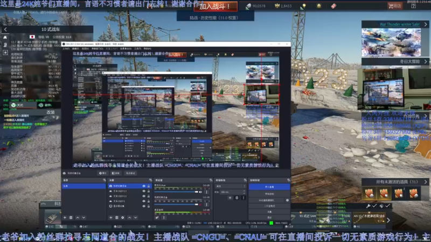The image size is (431, 242).
Task: Open the 帮助(H) menu in OBS
Action: pos(147,48)
